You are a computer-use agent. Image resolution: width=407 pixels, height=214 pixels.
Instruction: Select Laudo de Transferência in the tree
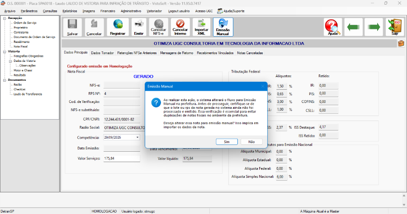point(28,94)
